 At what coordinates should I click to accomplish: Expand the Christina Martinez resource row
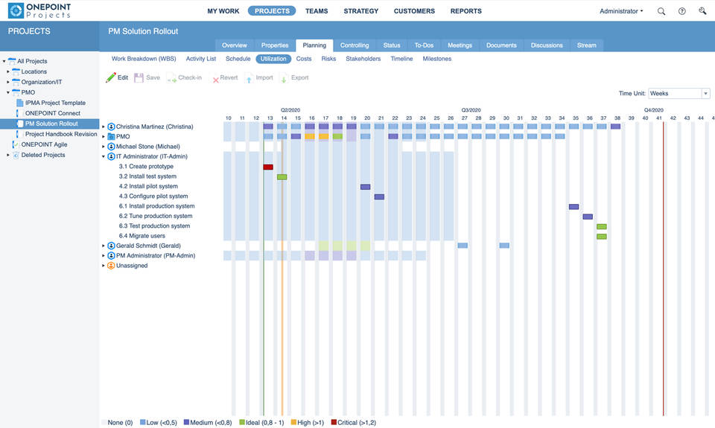tap(104, 127)
